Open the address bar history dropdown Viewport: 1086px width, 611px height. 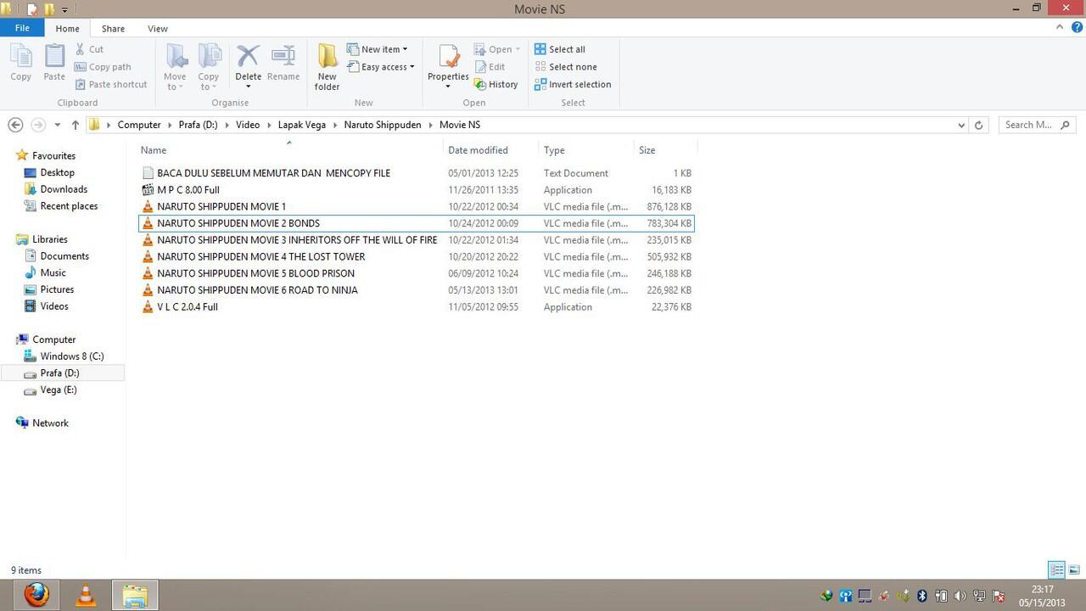(961, 125)
